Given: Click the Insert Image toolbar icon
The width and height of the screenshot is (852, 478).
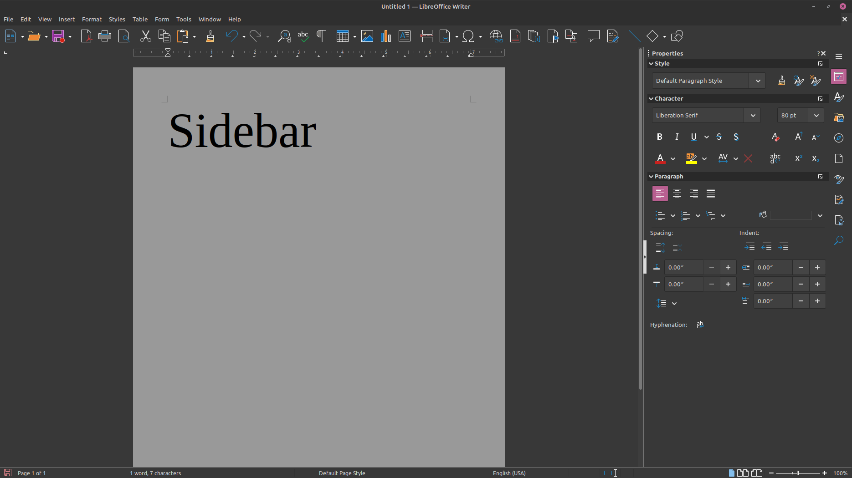Looking at the screenshot, I should (367, 36).
